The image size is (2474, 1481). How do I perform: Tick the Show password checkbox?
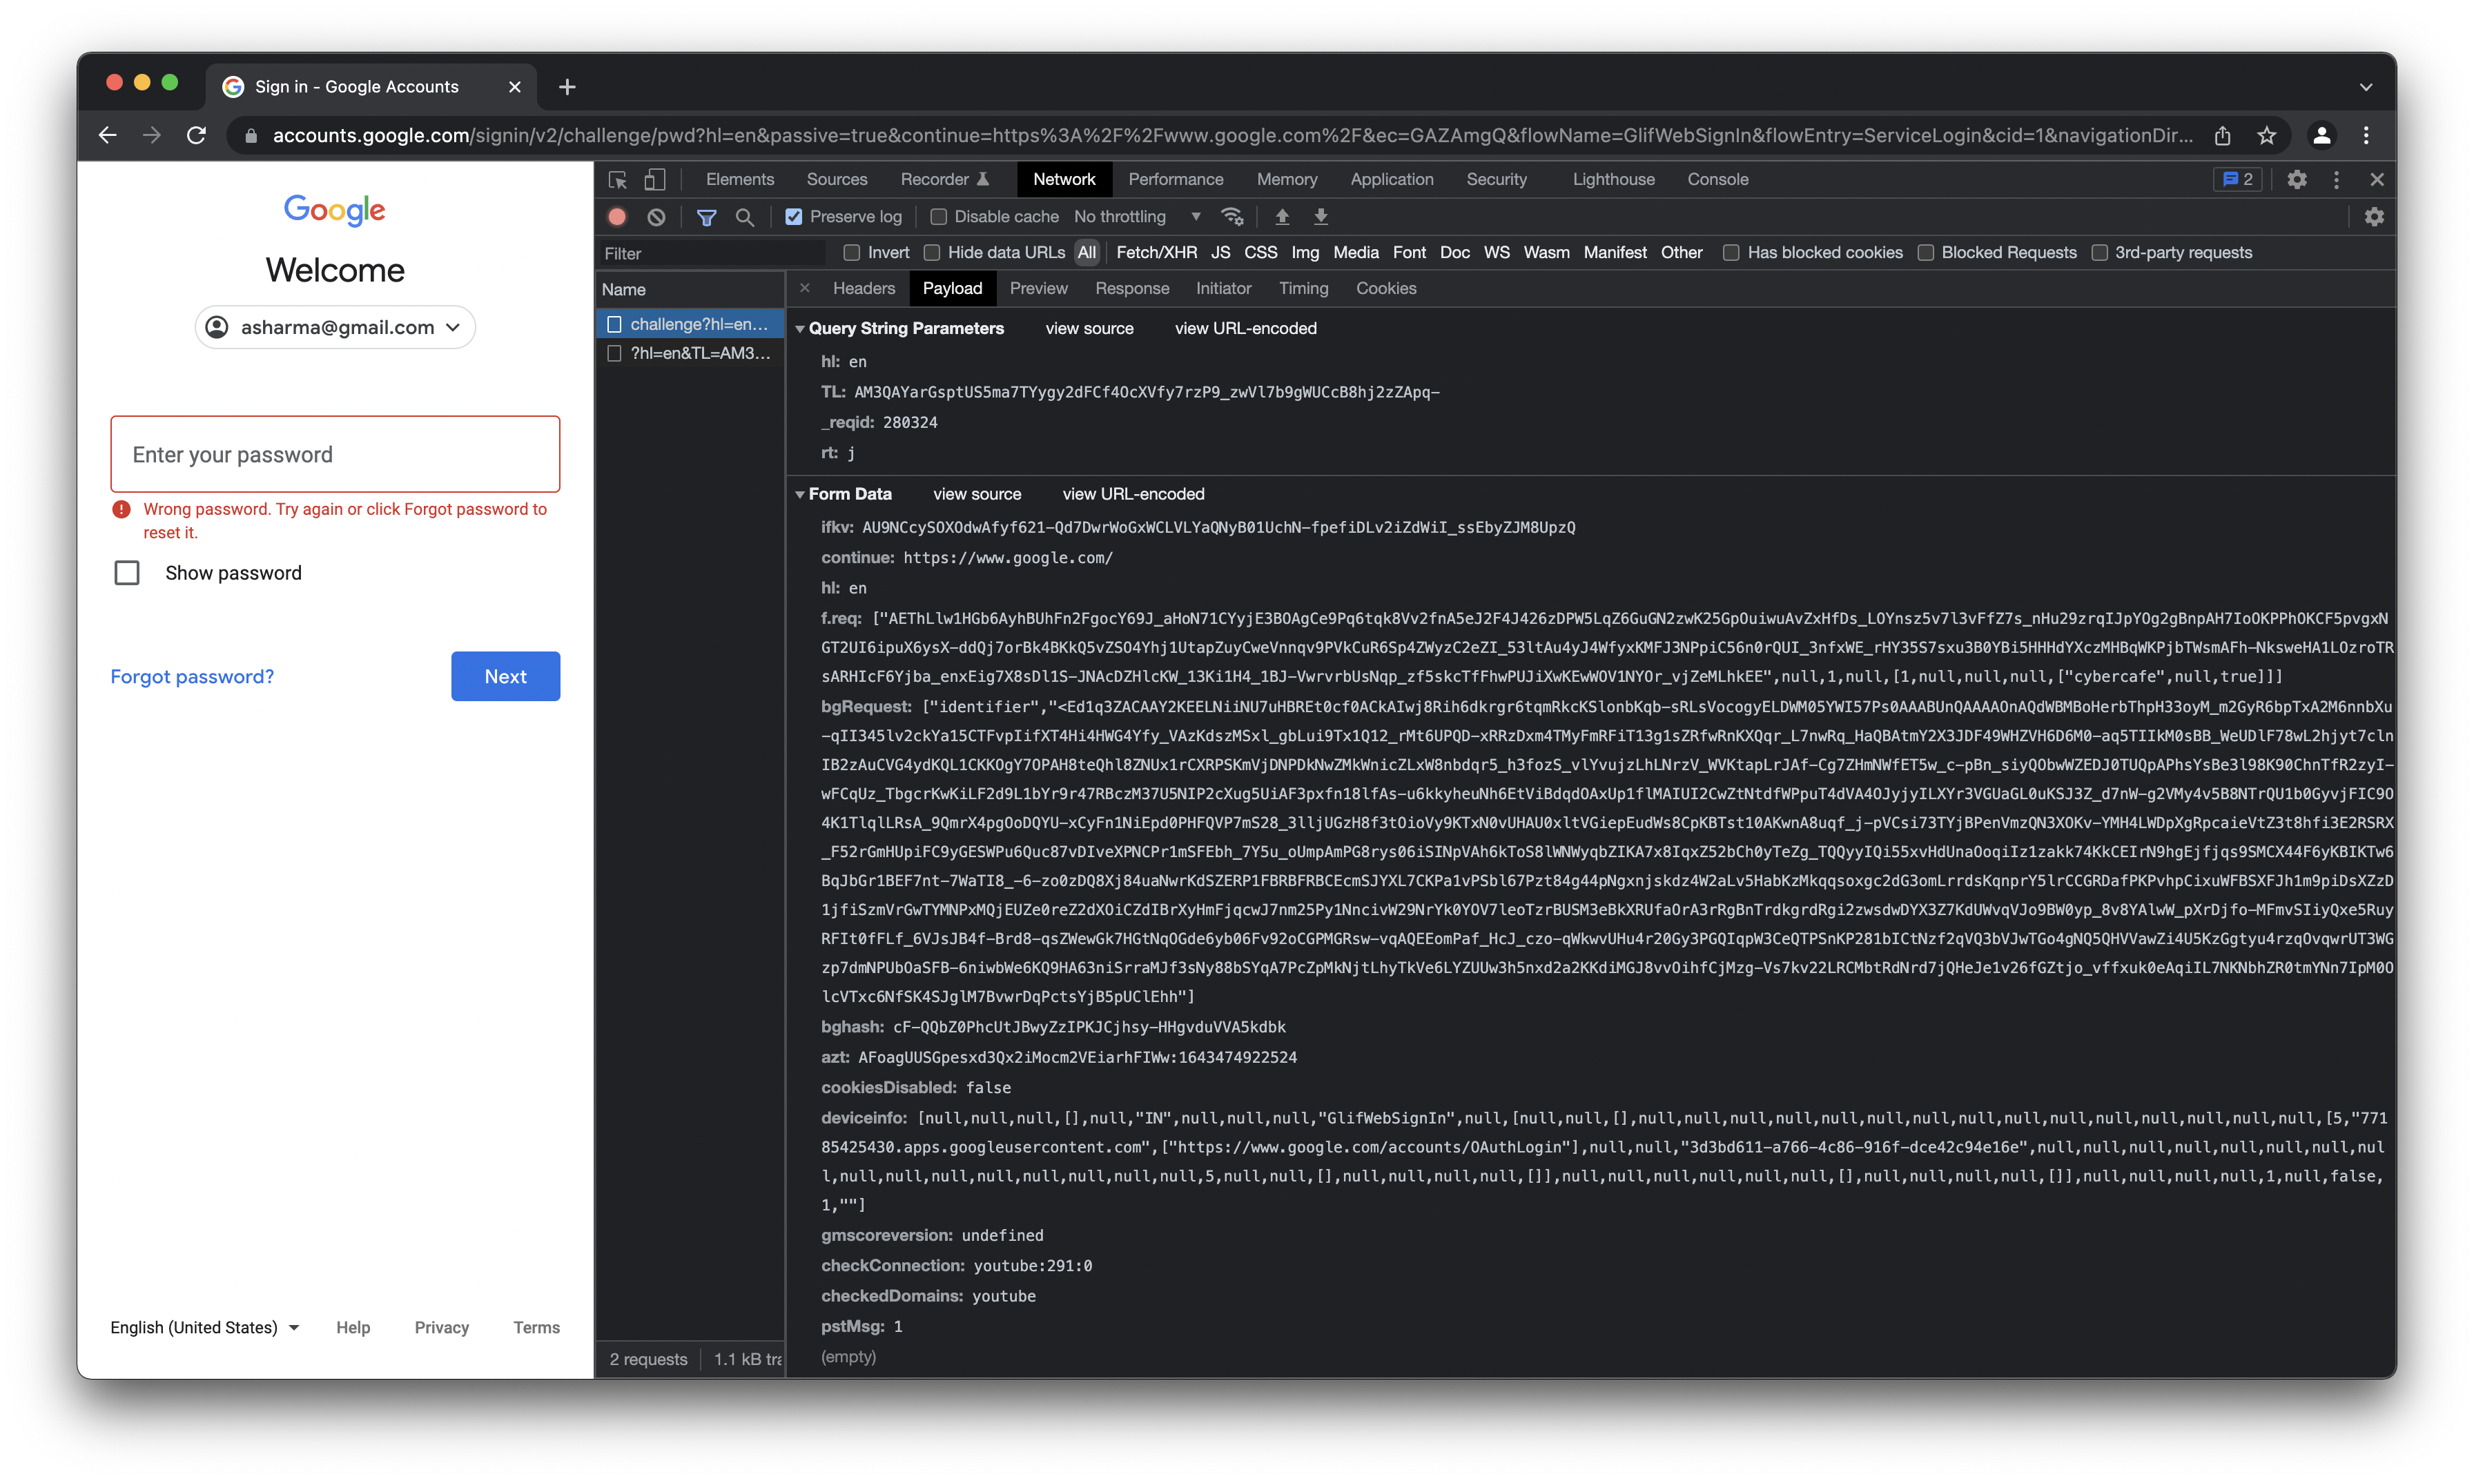pos(127,573)
